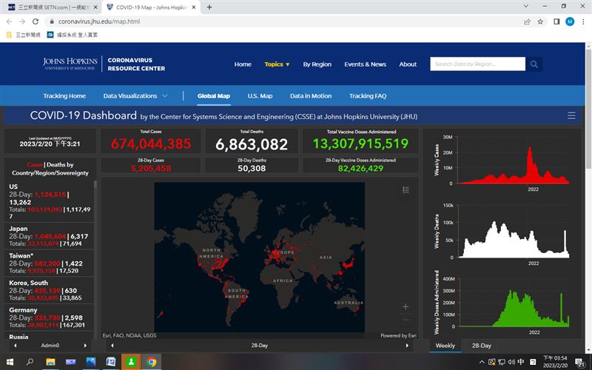Previous map view arrow beside 28-Day
Viewport: 592px width, 370px height.
[112, 346]
